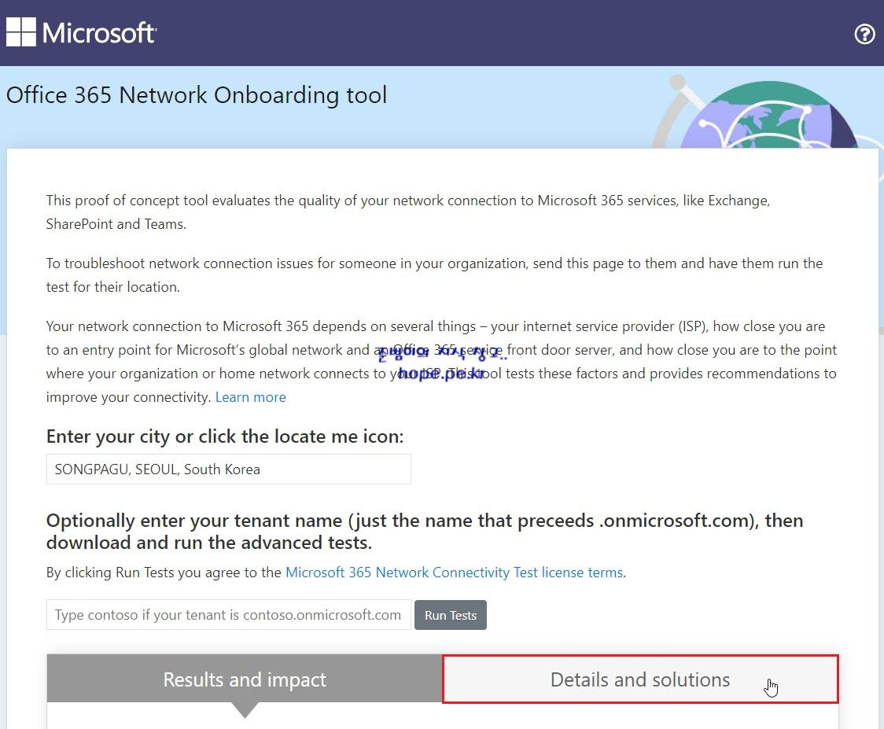Open the help question mark icon

point(864,34)
